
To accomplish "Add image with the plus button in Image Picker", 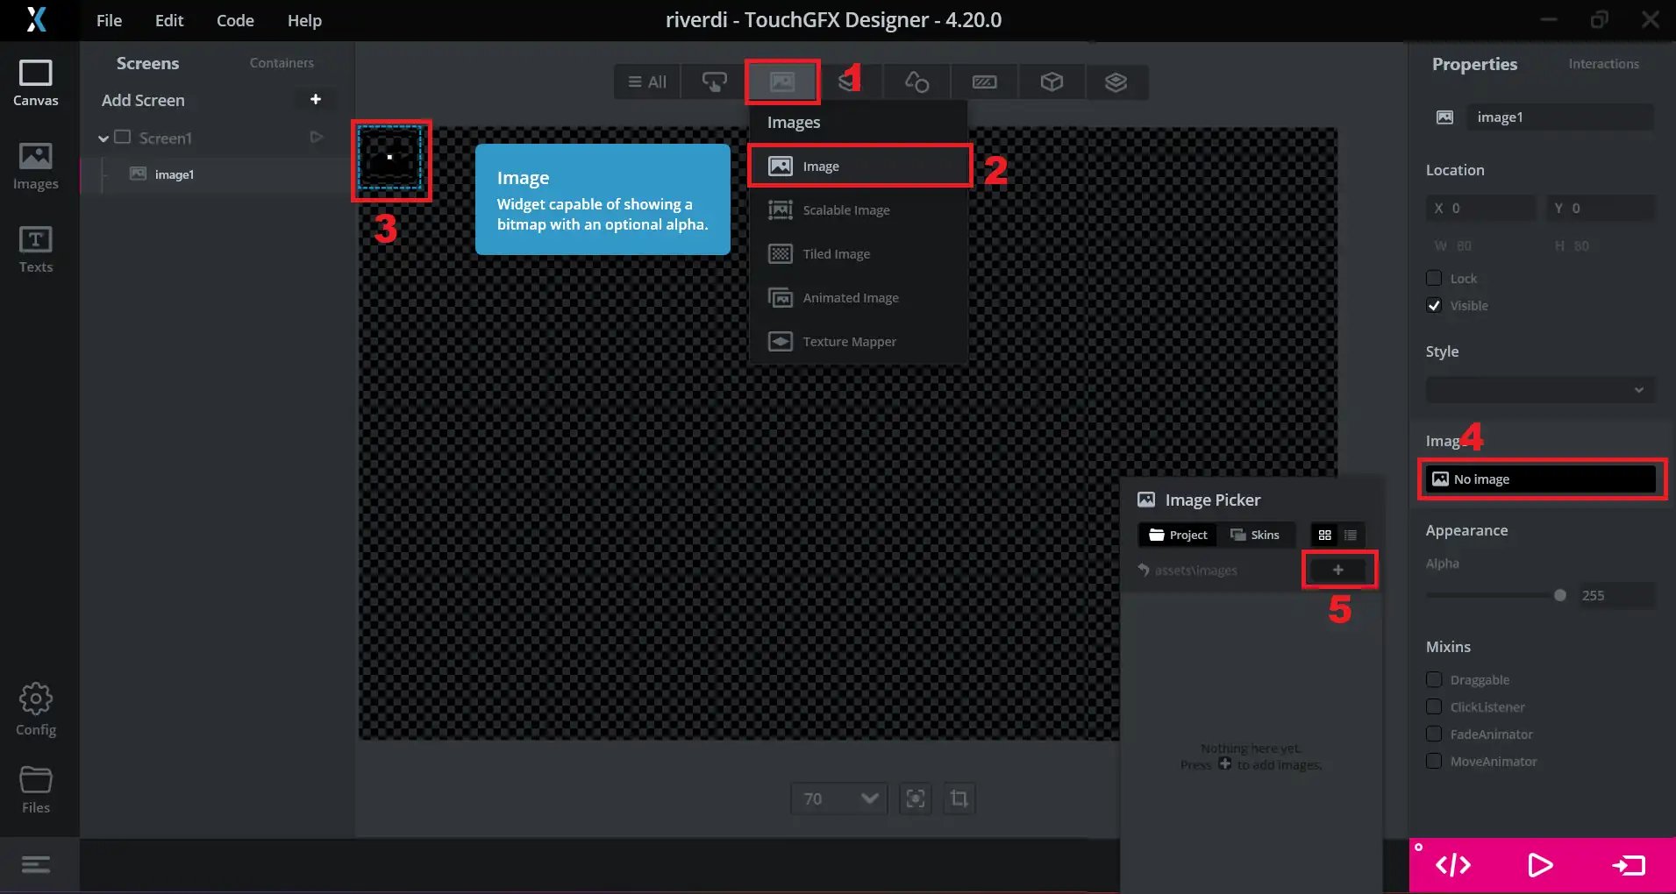I will (1337, 570).
